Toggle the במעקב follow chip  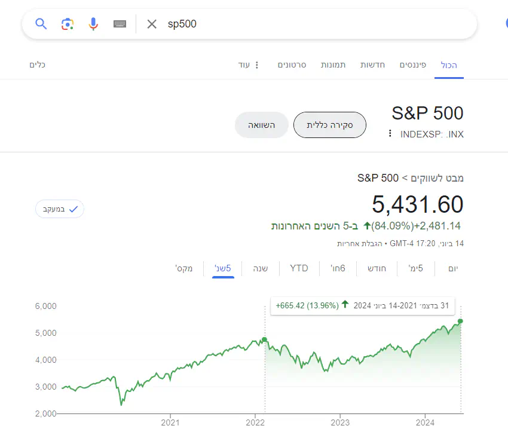60,209
